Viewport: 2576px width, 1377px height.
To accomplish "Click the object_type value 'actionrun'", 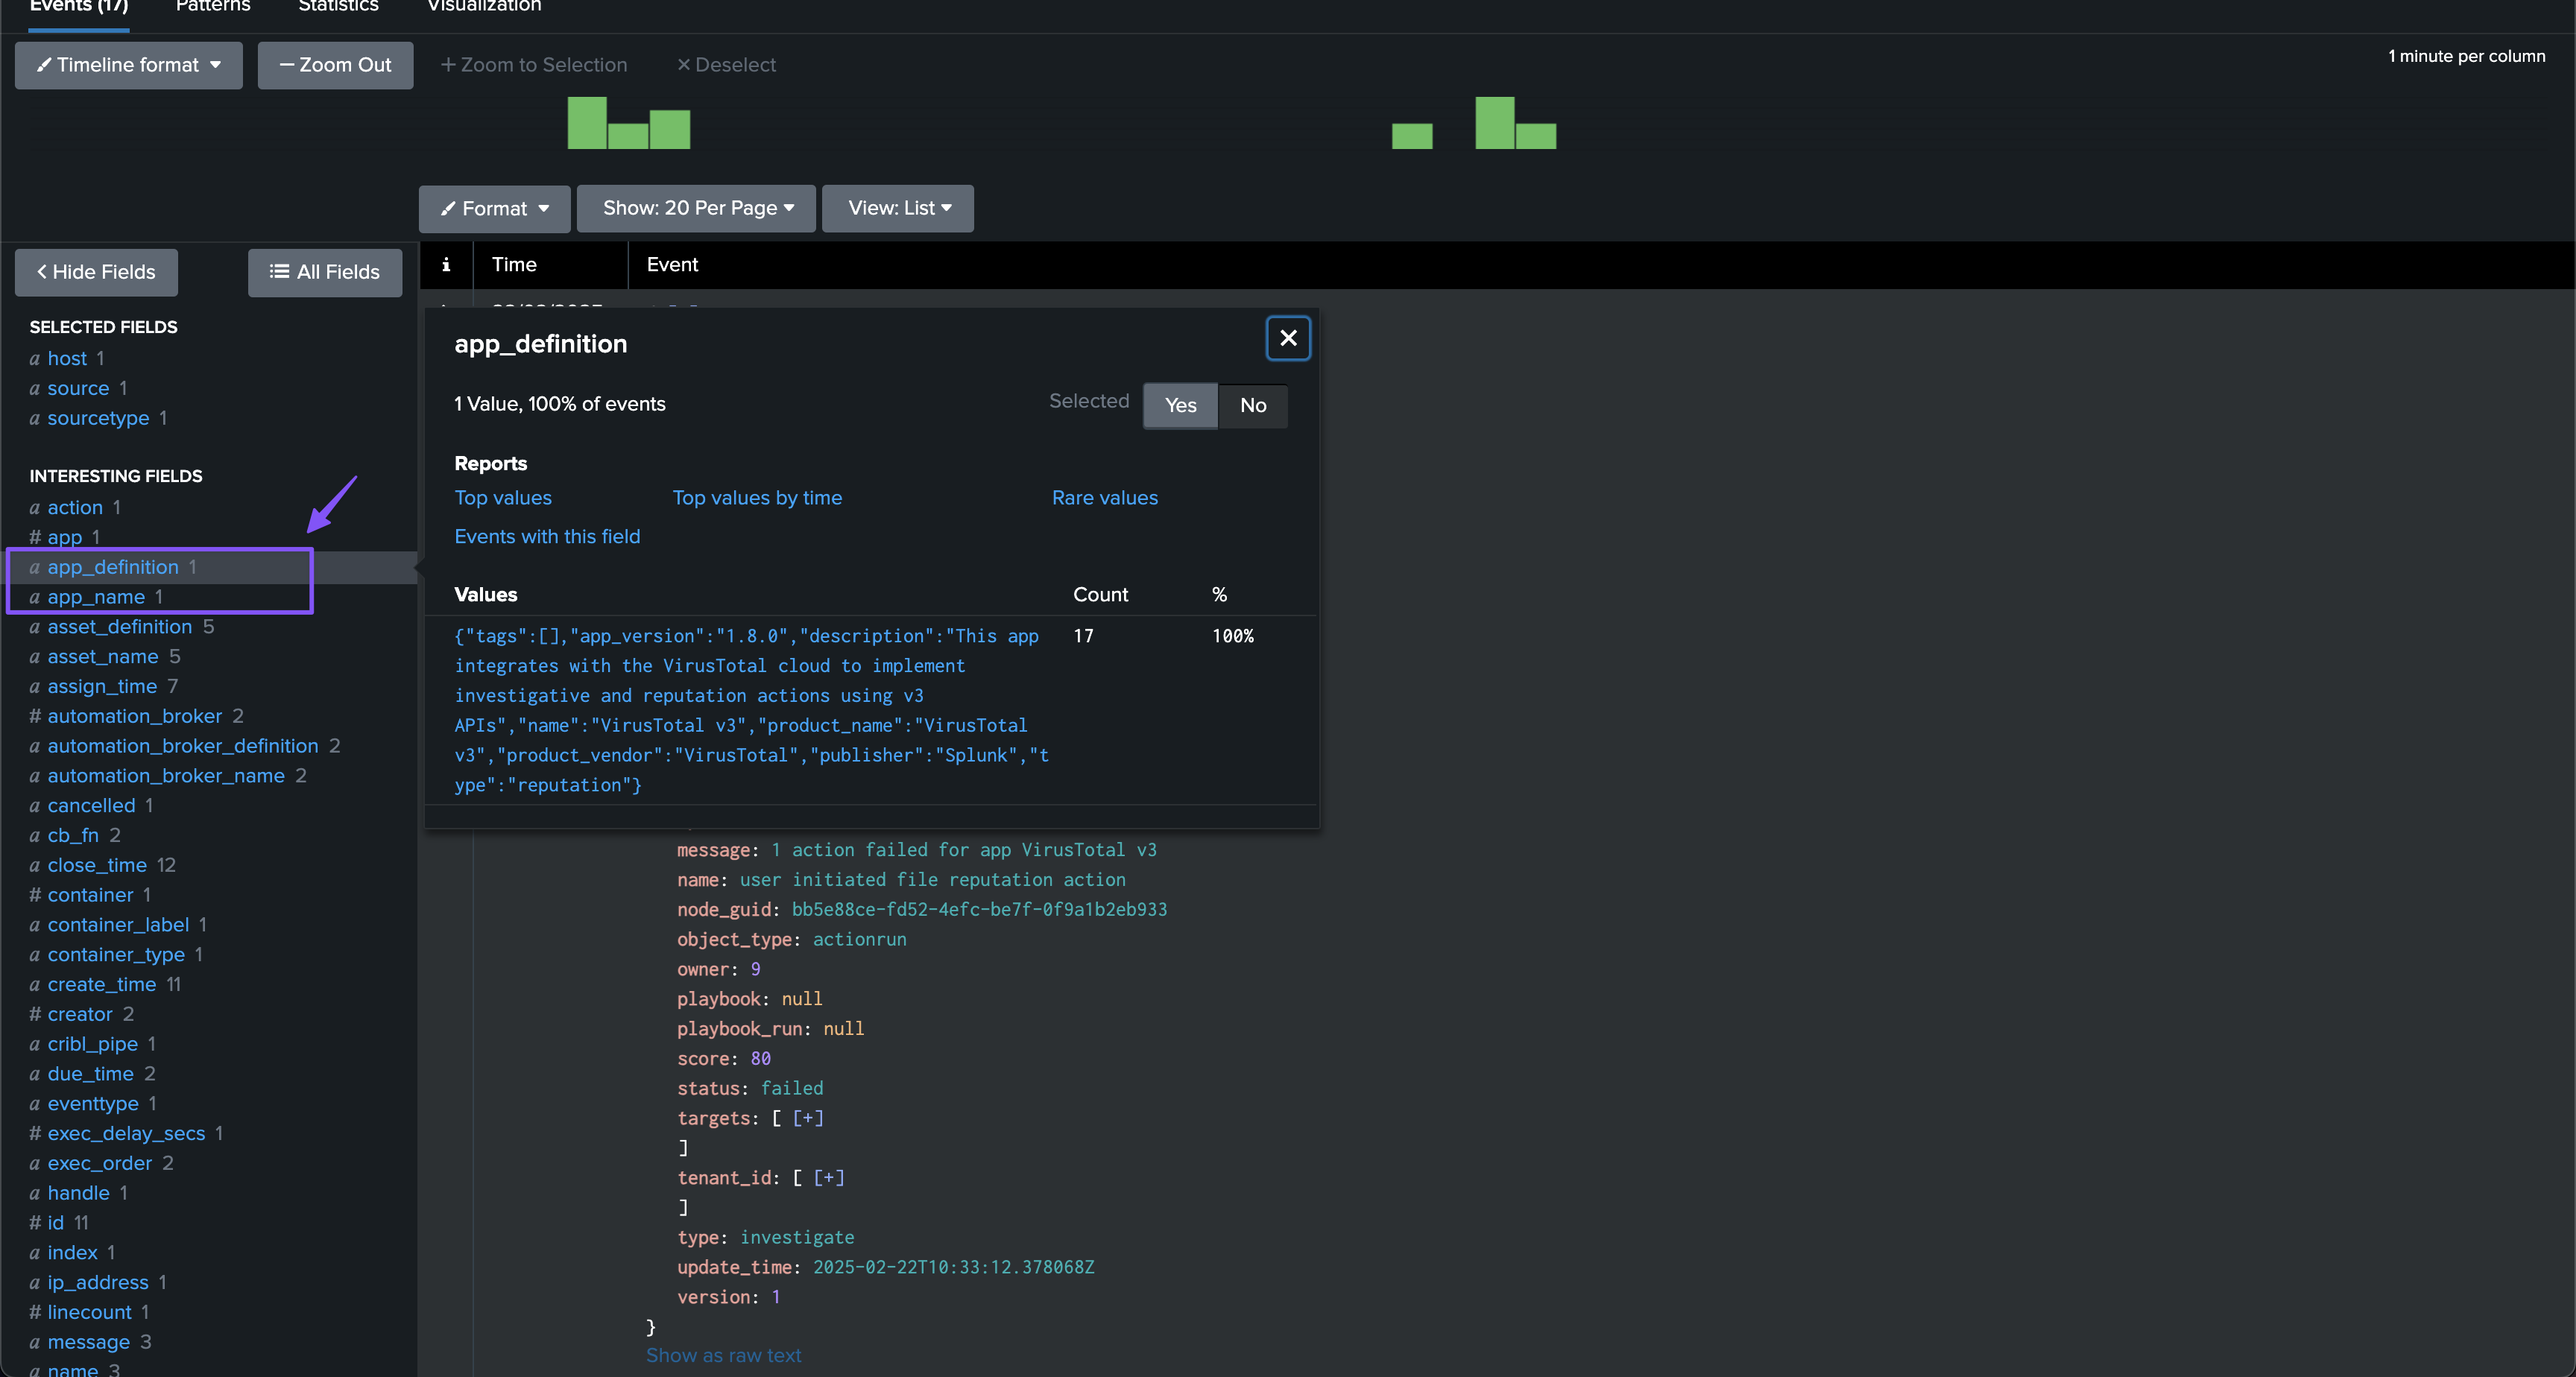I will (x=859, y=939).
